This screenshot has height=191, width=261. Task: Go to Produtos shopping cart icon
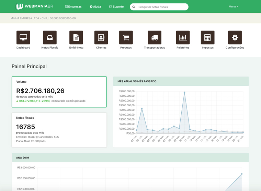(x=126, y=38)
